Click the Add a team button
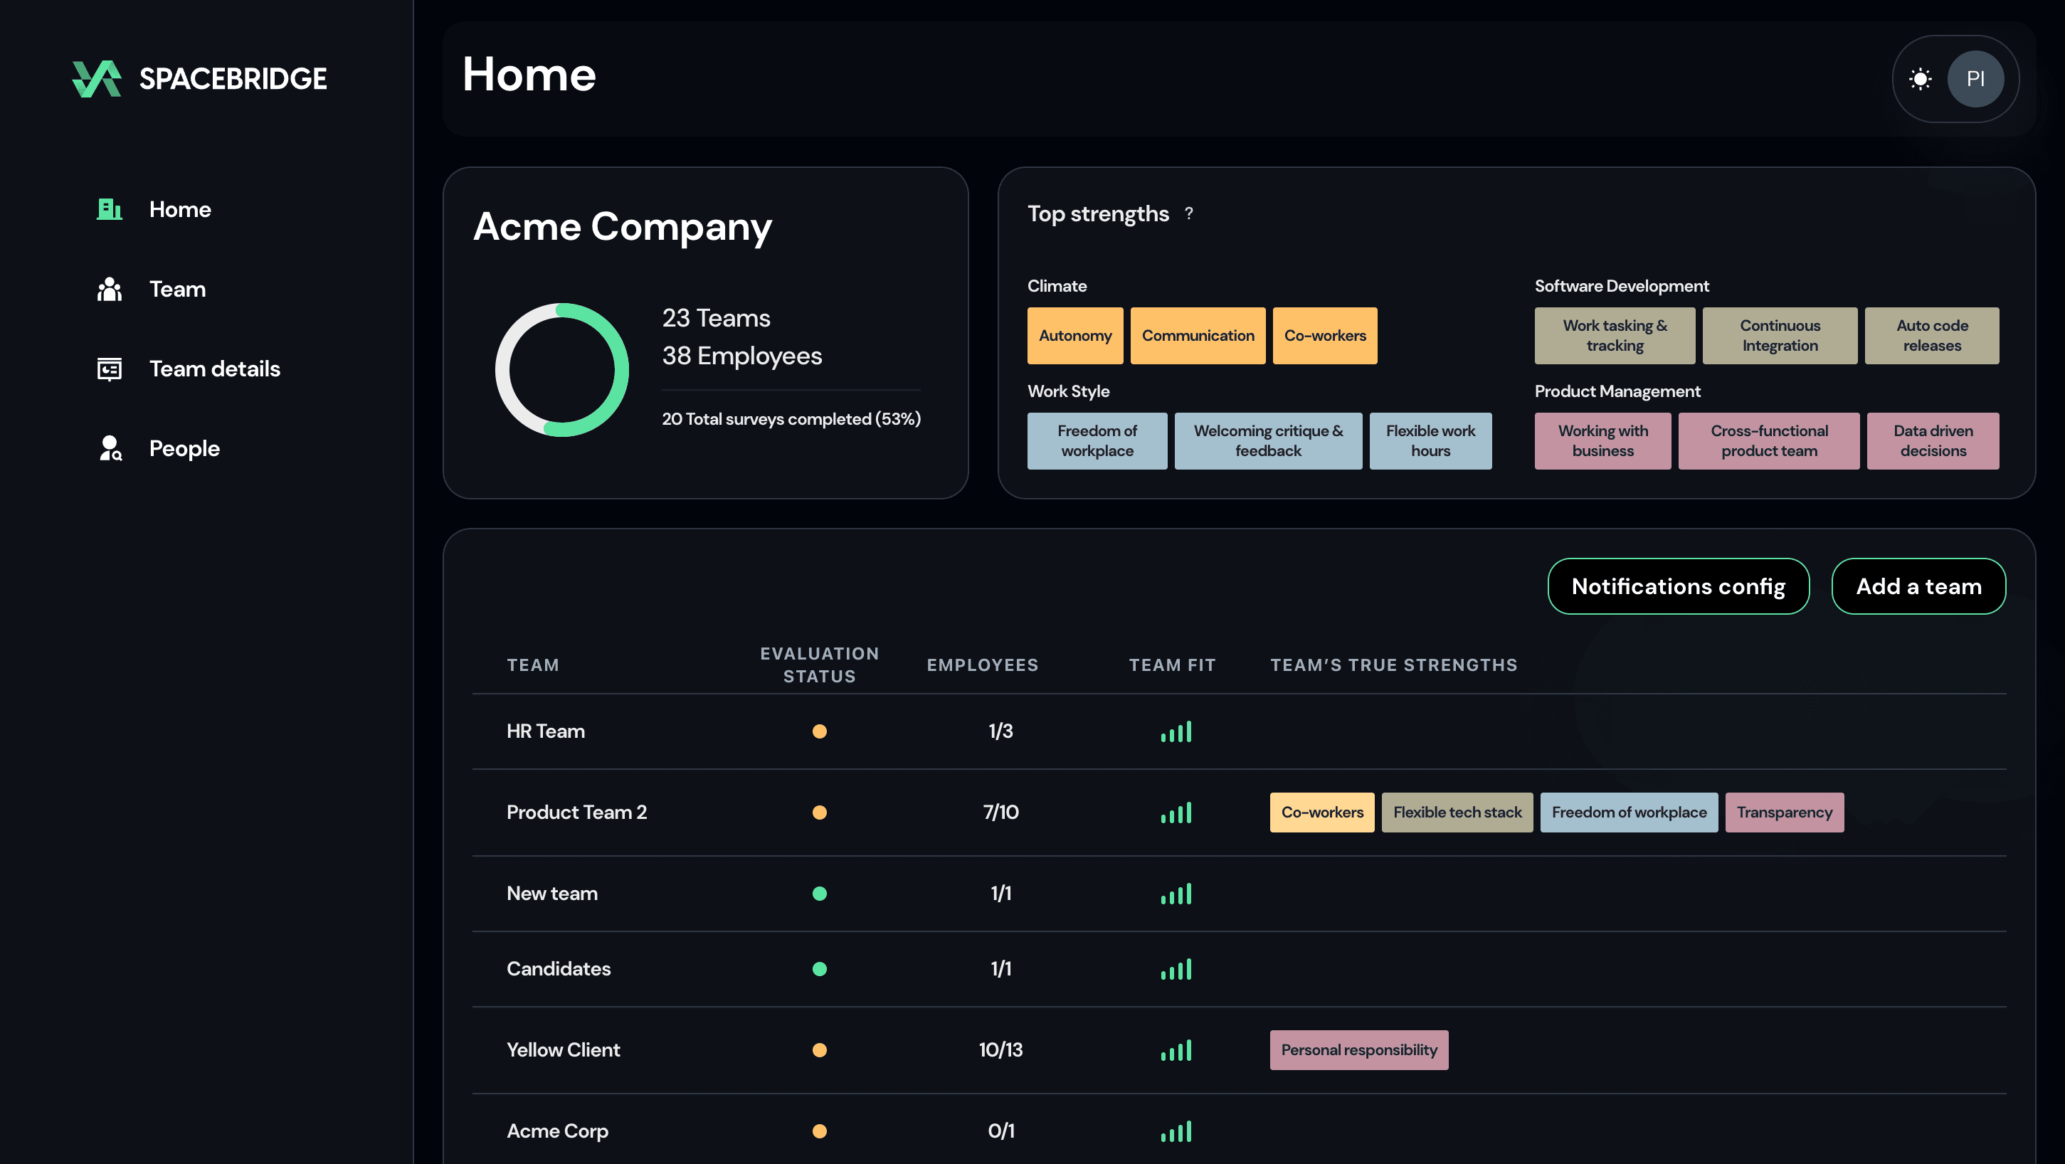2065x1164 pixels. 1918,586
